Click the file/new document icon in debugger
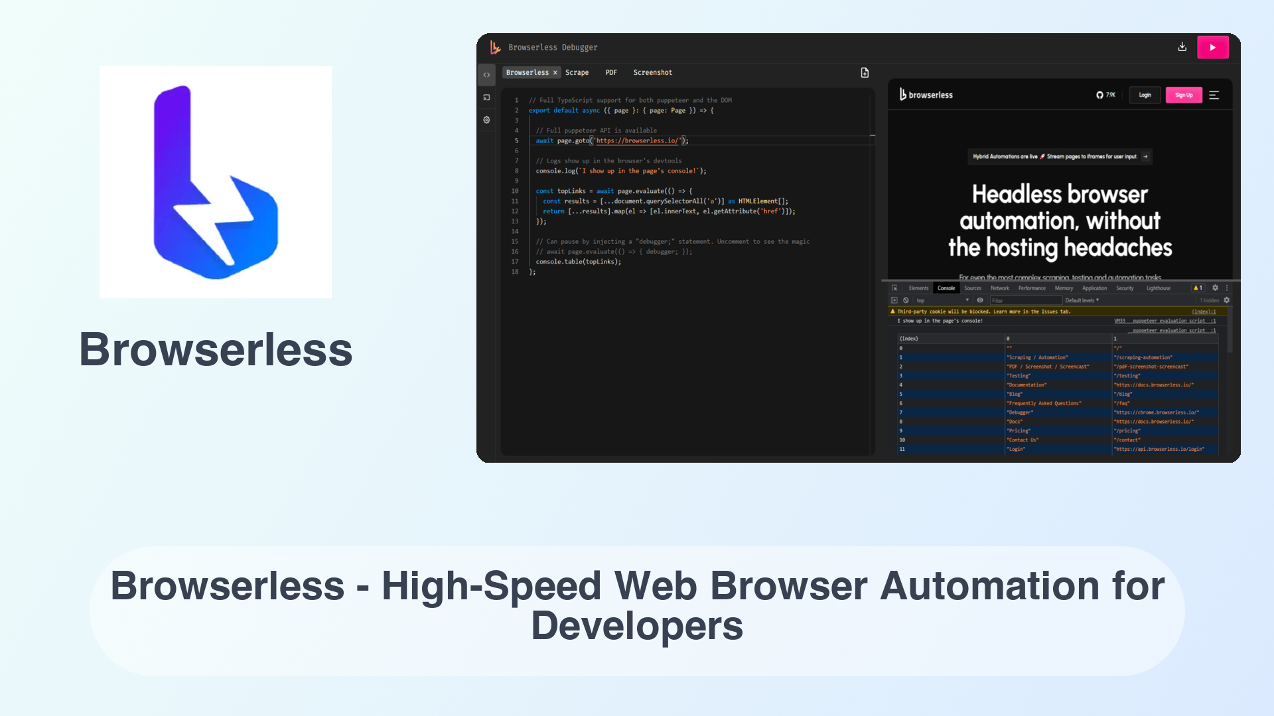The height and width of the screenshot is (716, 1274). coord(865,72)
